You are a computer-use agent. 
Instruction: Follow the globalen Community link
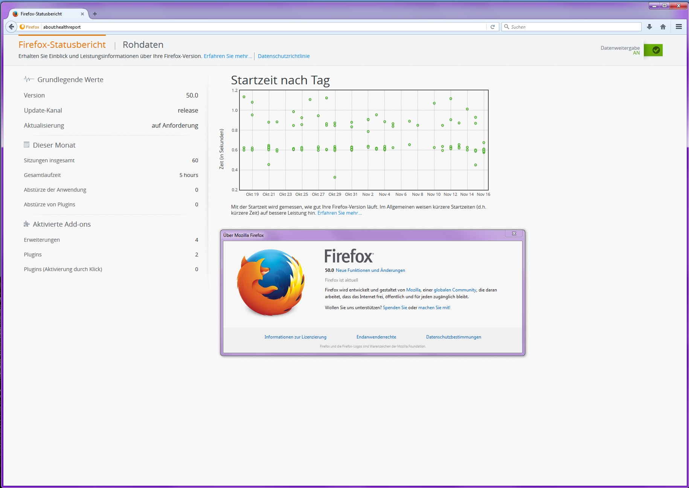click(455, 290)
